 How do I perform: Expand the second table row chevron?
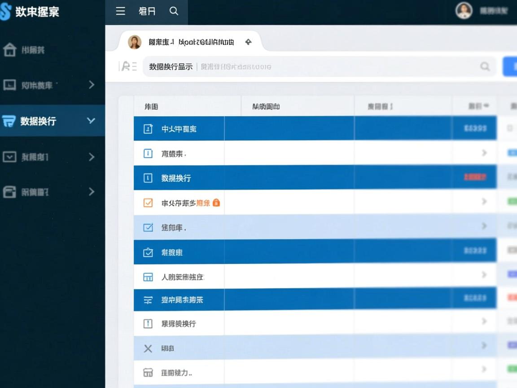point(485,153)
